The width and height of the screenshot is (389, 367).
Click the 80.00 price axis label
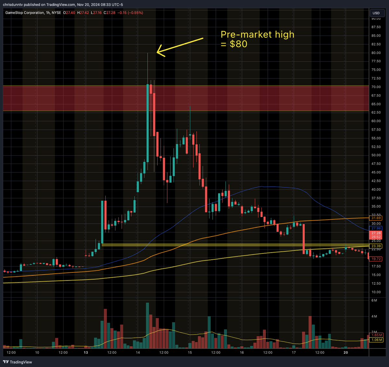pos(376,53)
